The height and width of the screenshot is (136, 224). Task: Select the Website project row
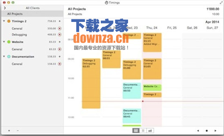[x=32, y=42]
